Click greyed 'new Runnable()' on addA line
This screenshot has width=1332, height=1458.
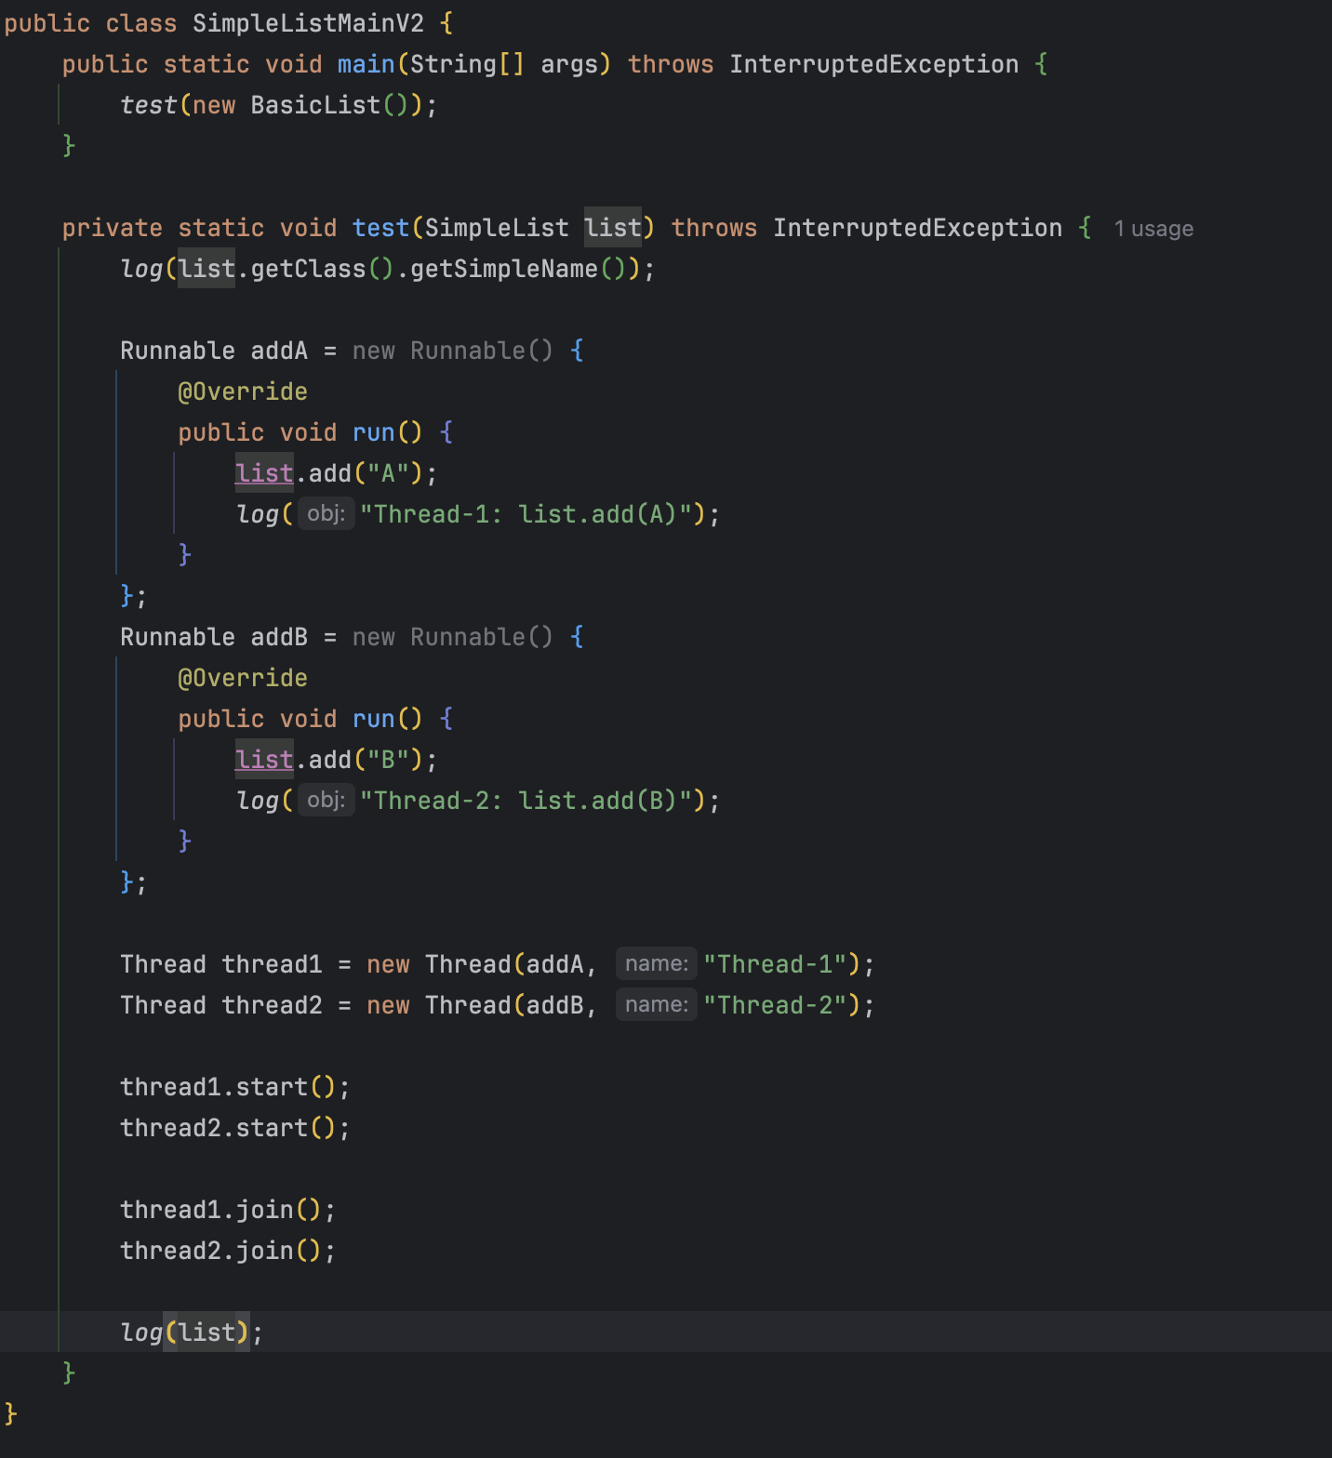[453, 351]
